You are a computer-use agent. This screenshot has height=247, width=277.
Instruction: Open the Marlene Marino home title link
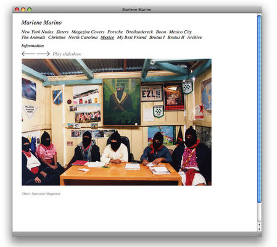coord(41,22)
